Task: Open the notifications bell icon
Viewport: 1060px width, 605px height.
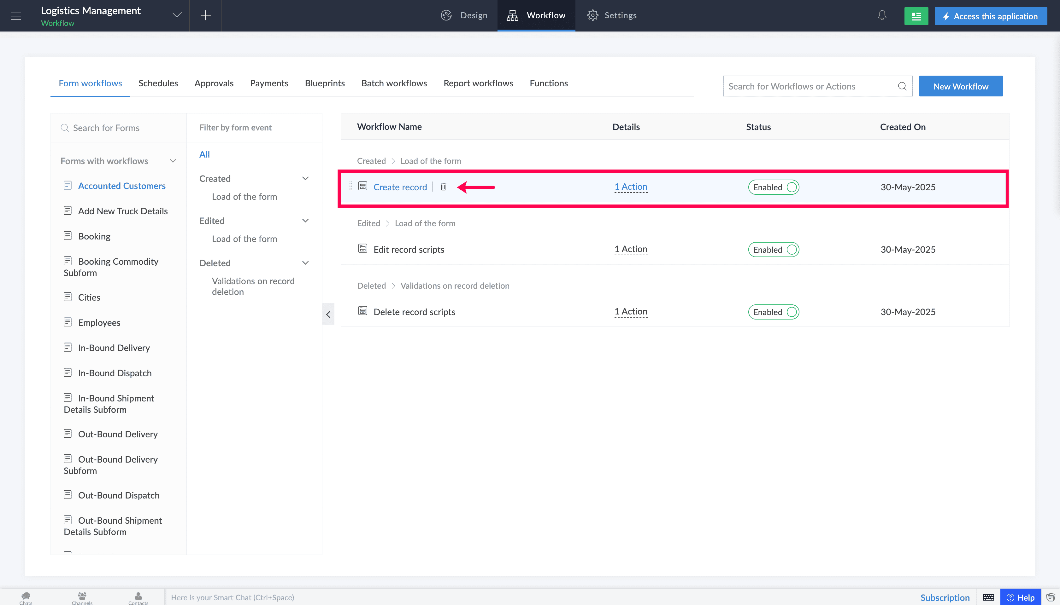Action: pos(882,15)
